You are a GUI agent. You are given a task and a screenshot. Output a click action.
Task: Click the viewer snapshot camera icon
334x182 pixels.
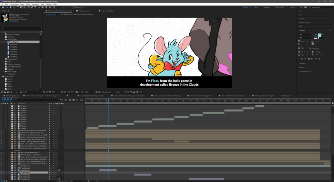76,92
